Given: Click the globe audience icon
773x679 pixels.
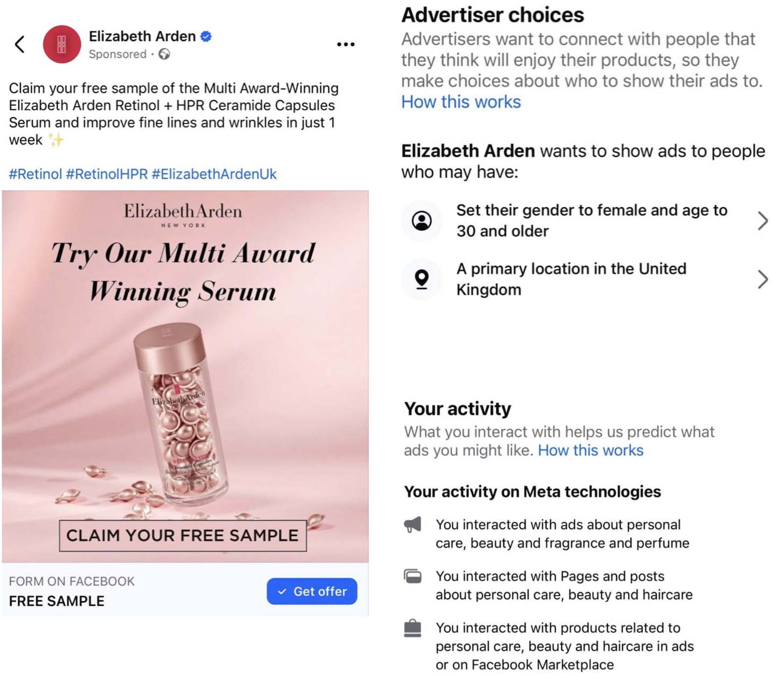Looking at the screenshot, I should point(164,54).
